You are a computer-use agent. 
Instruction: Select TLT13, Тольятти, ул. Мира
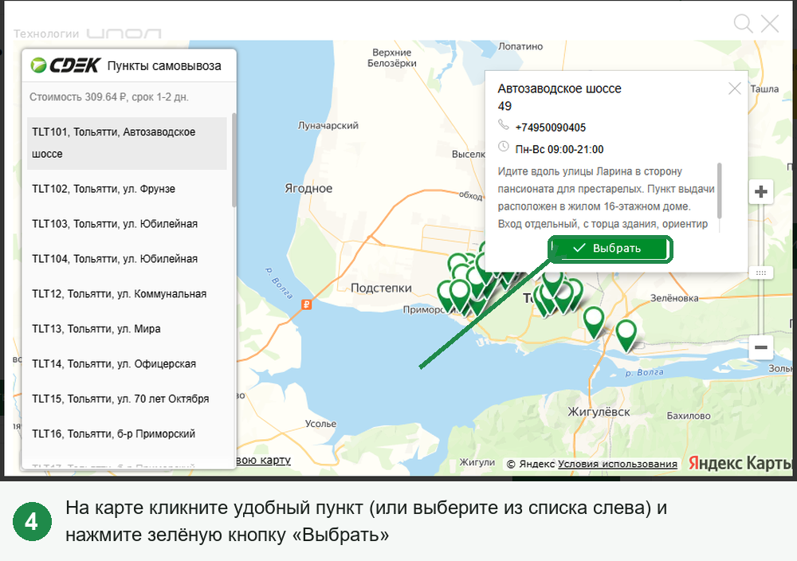pos(127,329)
